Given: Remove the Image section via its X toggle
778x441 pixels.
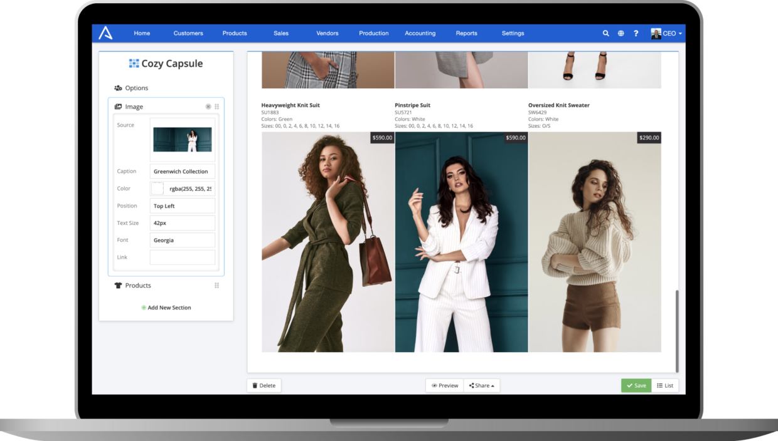Looking at the screenshot, I should (208, 106).
